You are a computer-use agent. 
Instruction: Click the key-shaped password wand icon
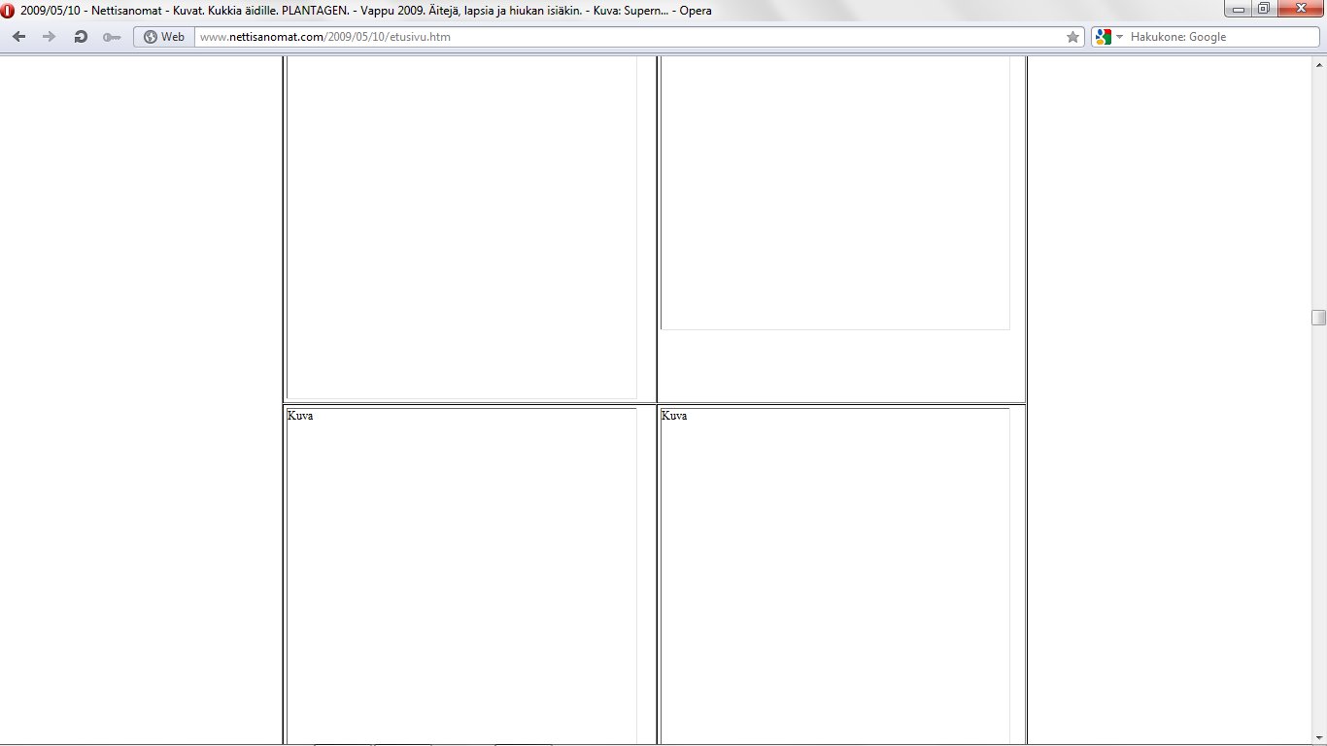pyautogui.click(x=112, y=37)
